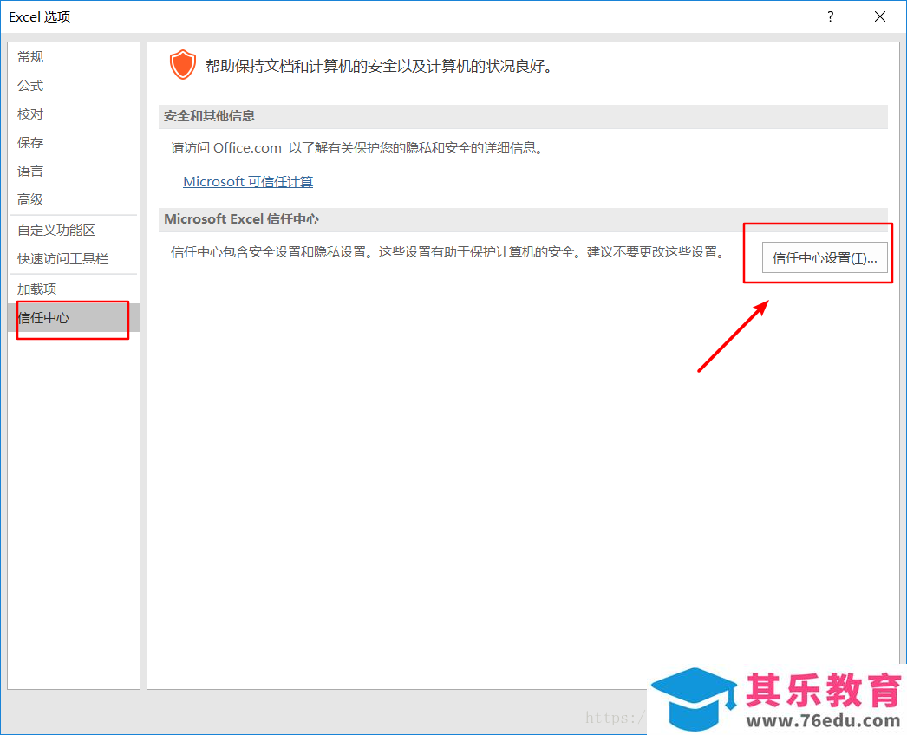
Task: Select the 语言 options category
Action: tap(74, 171)
